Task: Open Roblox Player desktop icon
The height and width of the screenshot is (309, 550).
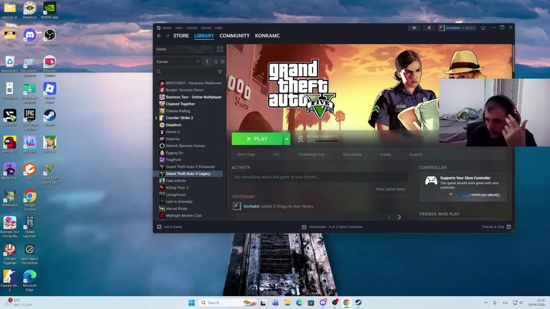Action: coord(49,93)
